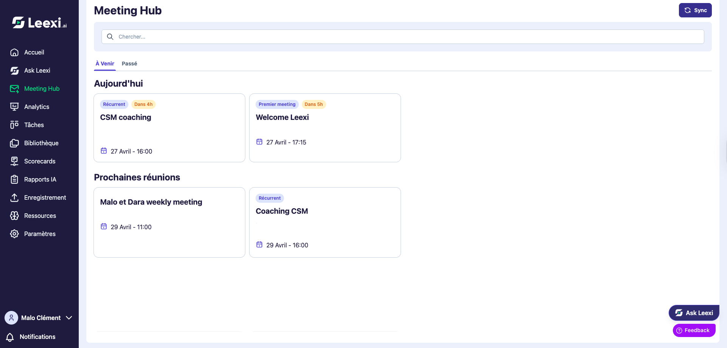Click the Scorecards icon
The image size is (727, 348).
14,161
